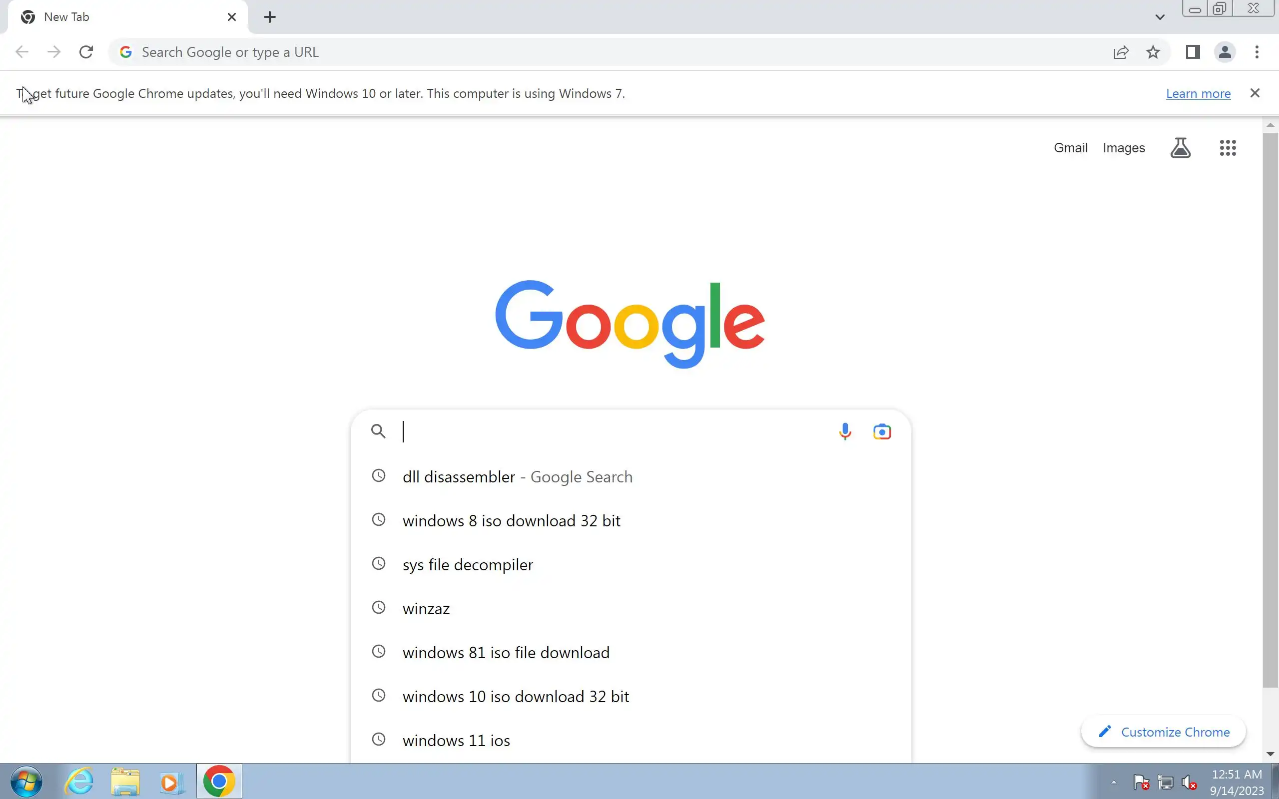The image size is (1279, 799).
Task: Click the share this page icon
Action: [x=1121, y=52]
